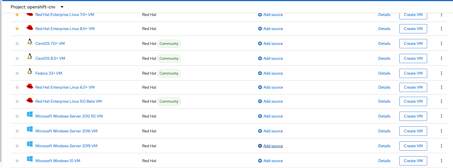
Task: Click the Red Hat logo for RHEL 9.0 Beta VM
Action: coord(30,100)
